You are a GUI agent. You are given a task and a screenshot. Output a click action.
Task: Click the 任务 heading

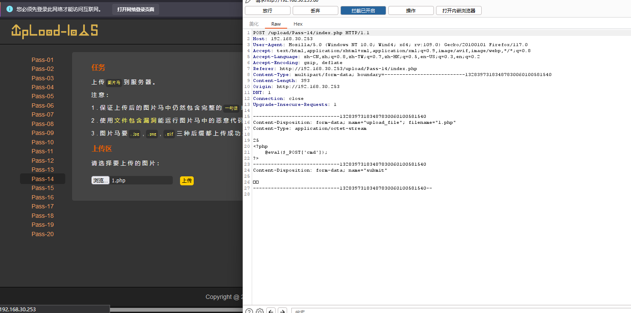pyautogui.click(x=98, y=67)
